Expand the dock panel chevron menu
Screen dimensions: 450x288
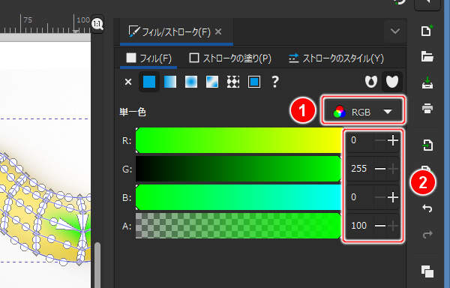[x=395, y=31]
